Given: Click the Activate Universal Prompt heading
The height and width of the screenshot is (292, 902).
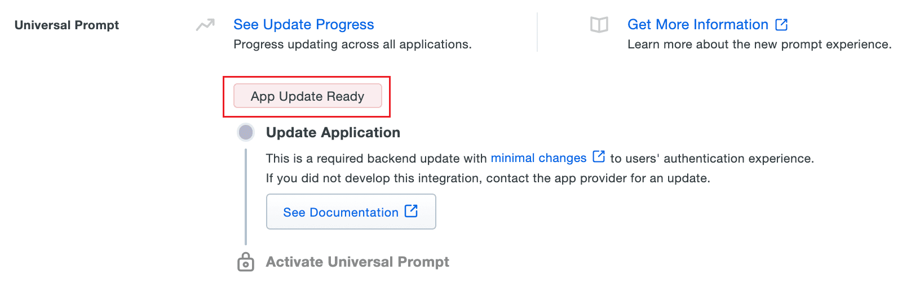Looking at the screenshot, I should [x=357, y=262].
